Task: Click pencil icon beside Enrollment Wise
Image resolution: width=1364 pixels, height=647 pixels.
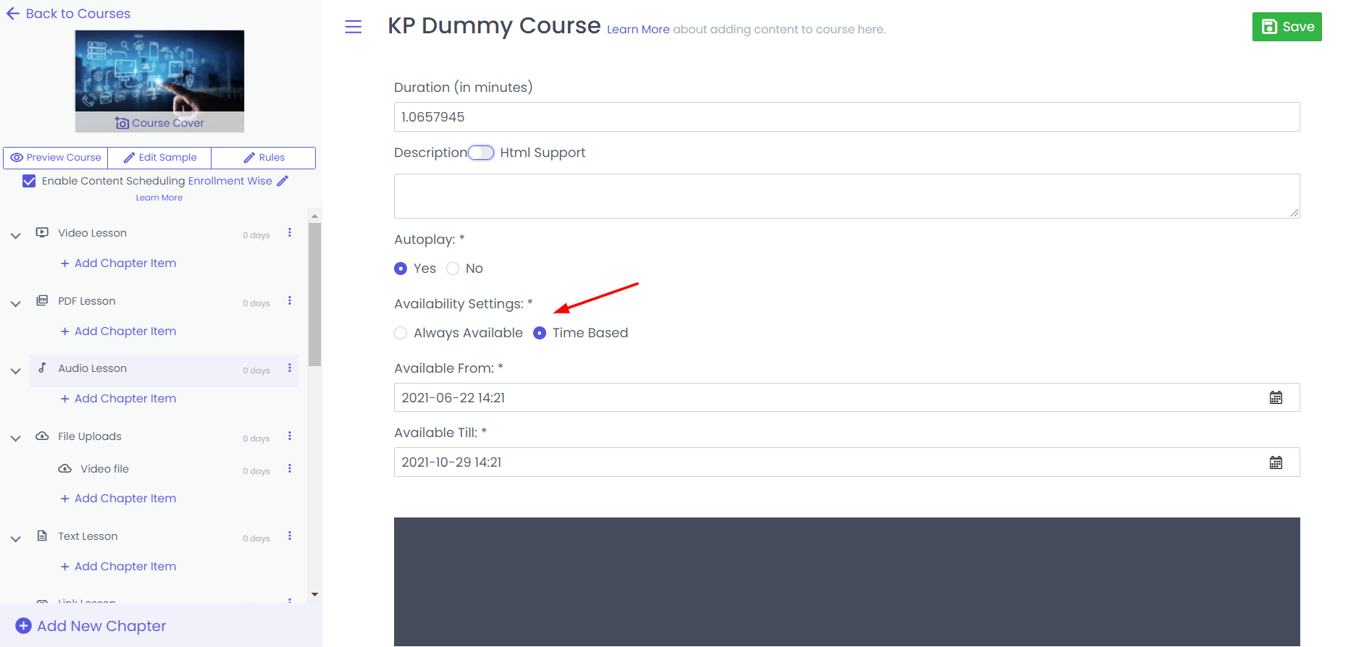Action: [x=283, y=181]
